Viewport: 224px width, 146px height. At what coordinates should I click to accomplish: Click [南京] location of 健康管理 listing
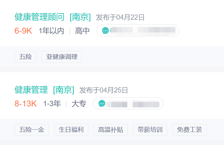pos(63,90)
